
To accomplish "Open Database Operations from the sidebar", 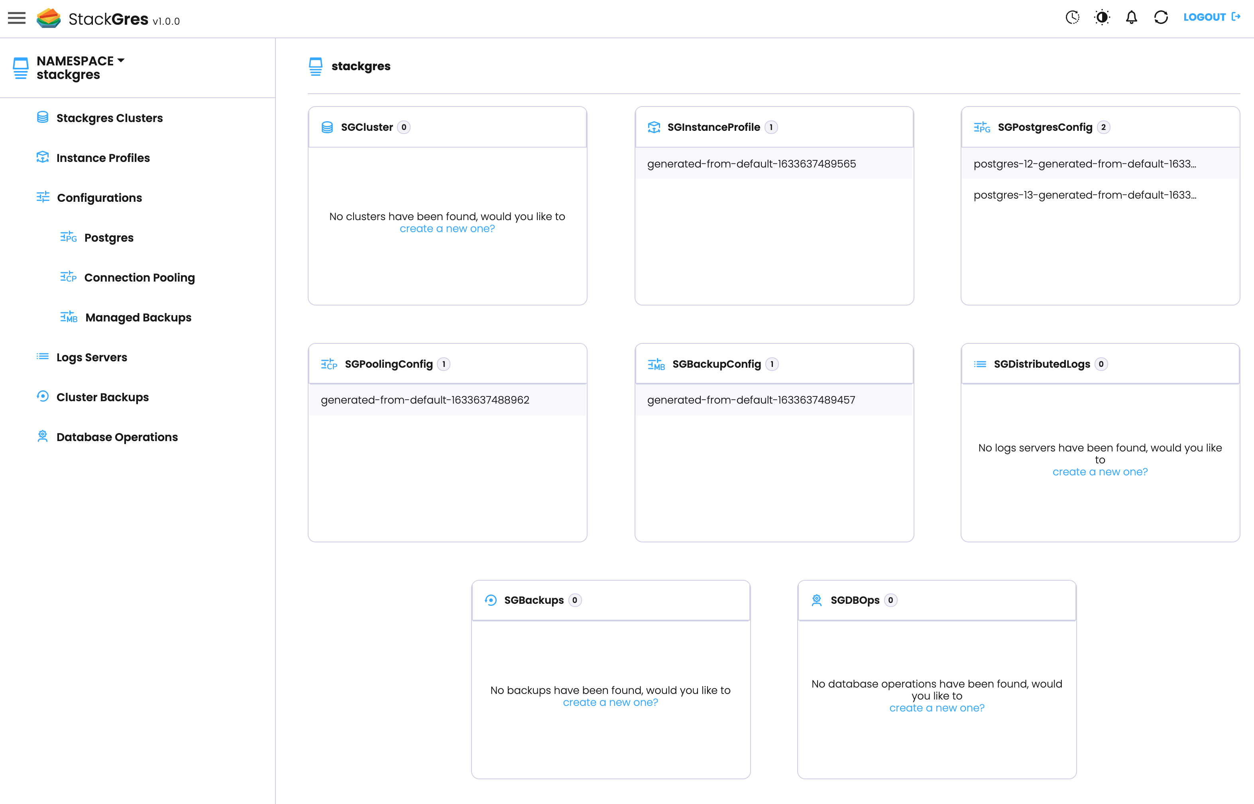I will [117, 437].
